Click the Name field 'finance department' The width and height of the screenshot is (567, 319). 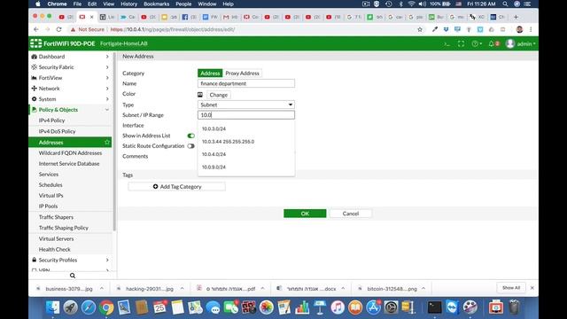(246, 83)
